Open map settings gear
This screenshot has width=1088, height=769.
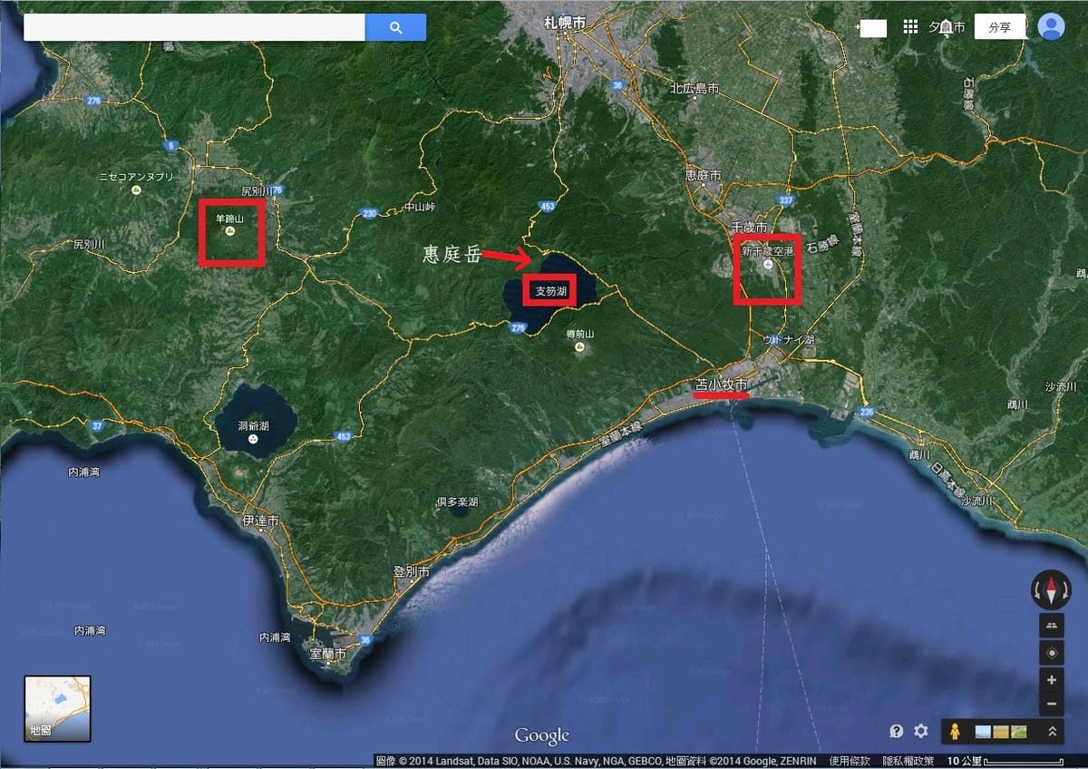click(921, 731)
